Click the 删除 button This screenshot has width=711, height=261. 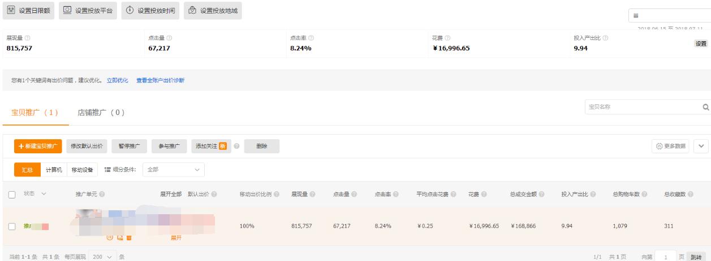(x=262, y=146)
